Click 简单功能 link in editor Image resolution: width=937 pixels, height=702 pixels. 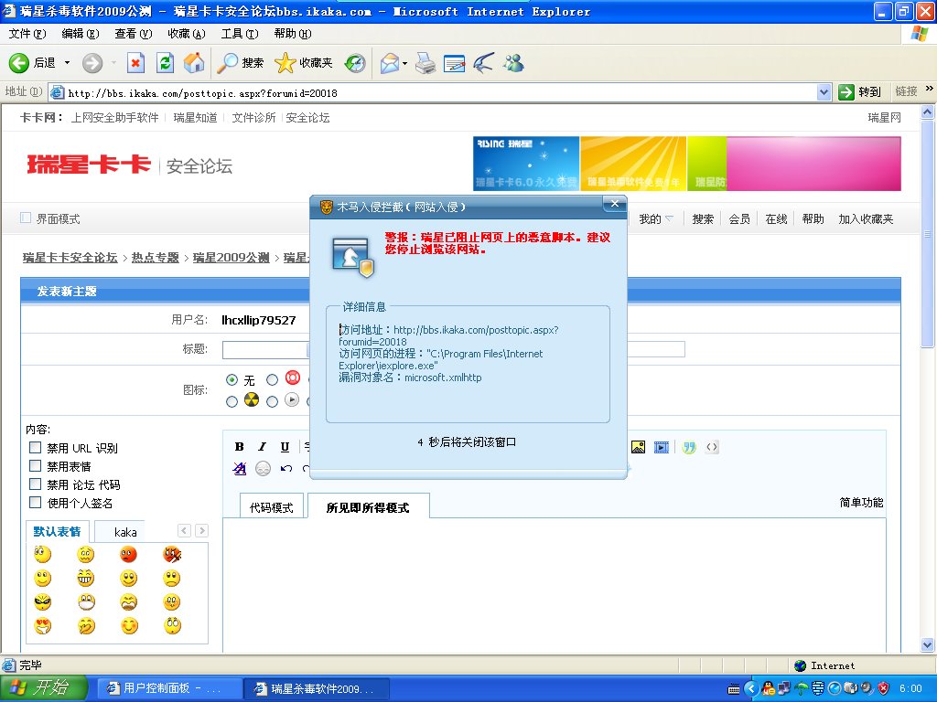point(861,502)
